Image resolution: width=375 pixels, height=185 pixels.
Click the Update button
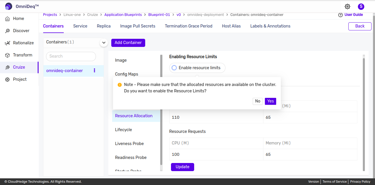point(183,167)
